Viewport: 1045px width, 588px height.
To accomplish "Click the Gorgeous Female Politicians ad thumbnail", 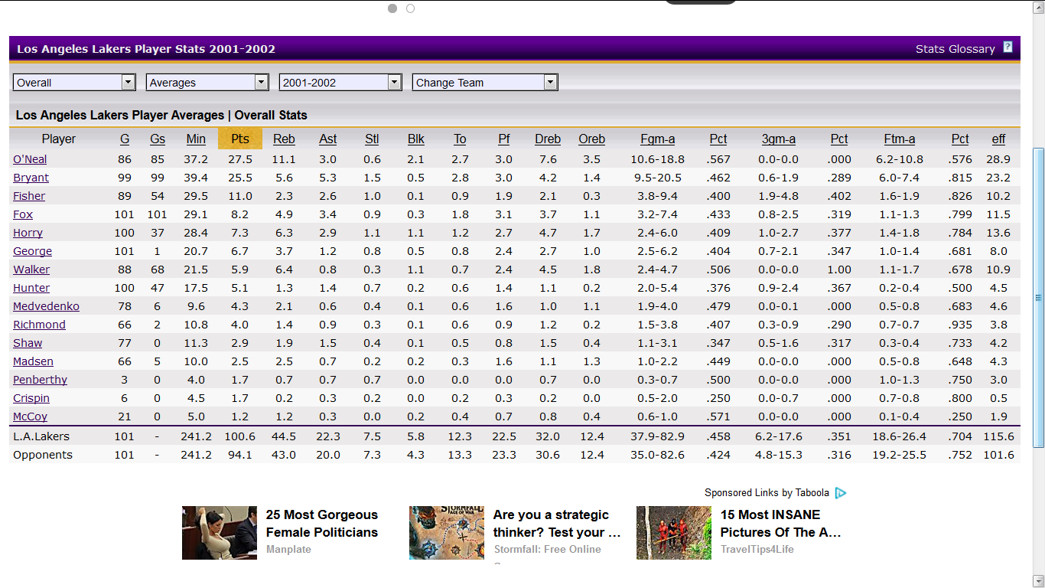I will point(220,533).
